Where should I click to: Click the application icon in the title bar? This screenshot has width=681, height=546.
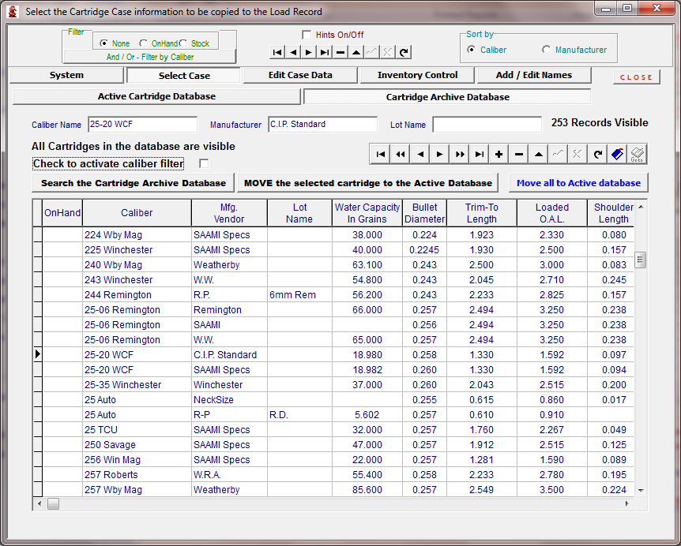pos(13,11)
